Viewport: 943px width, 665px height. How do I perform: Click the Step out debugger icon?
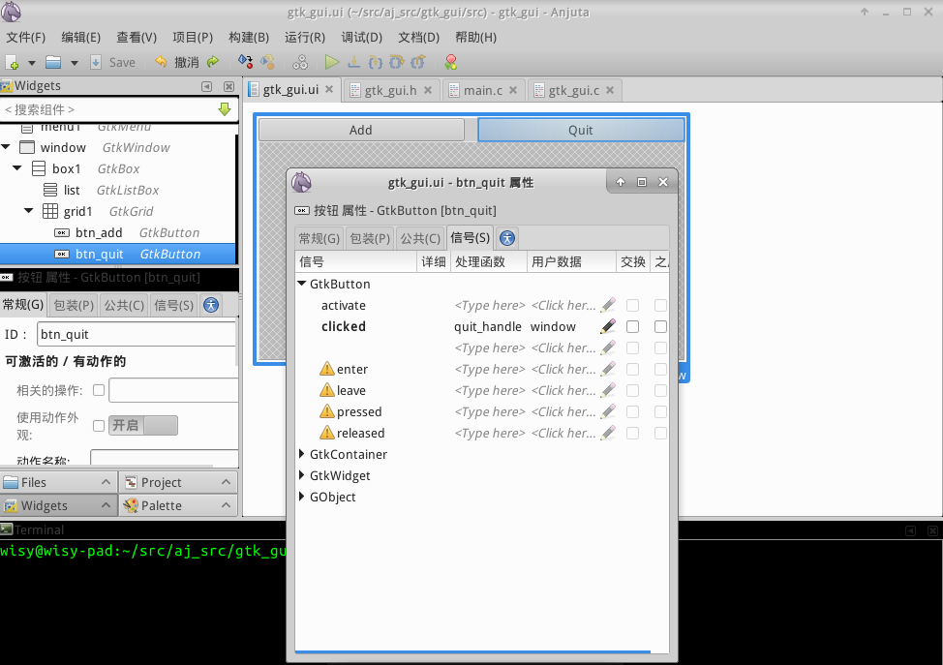pos(418,62)
